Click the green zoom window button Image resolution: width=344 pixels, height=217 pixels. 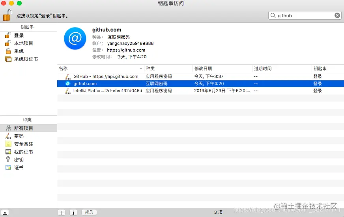click(19, 3)
